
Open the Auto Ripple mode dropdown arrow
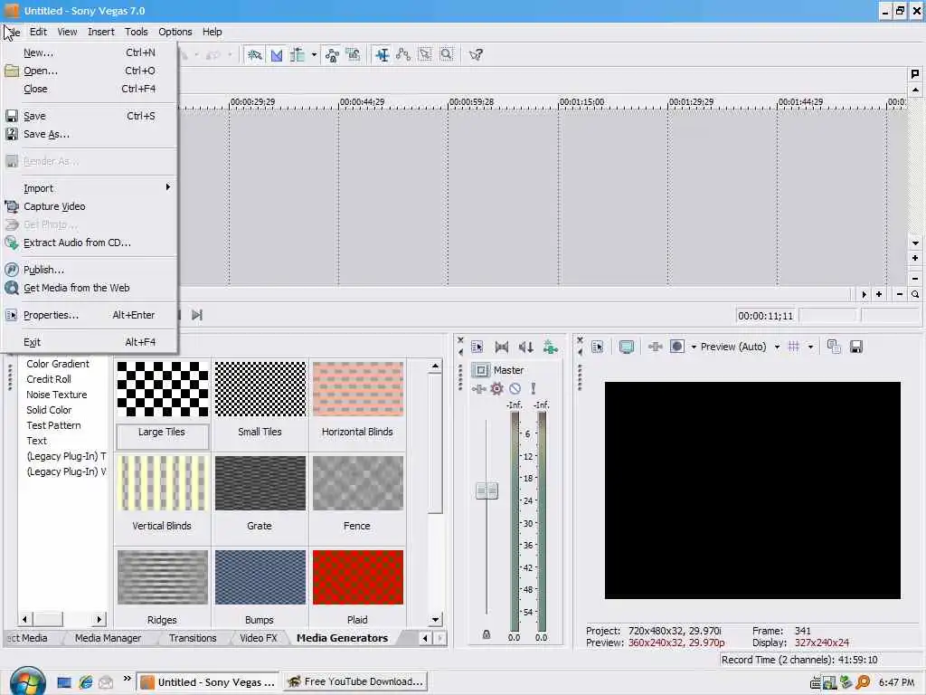[314, 55]
